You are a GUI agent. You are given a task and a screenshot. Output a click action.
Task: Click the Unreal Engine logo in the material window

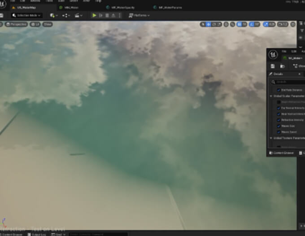tap(273, 55)
